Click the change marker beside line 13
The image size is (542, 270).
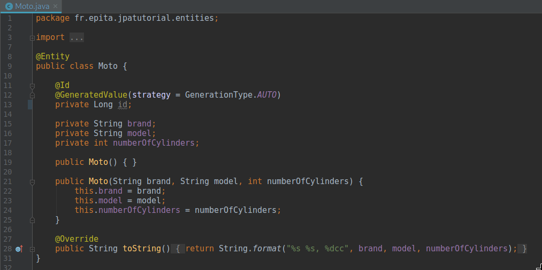pos(30,105)
